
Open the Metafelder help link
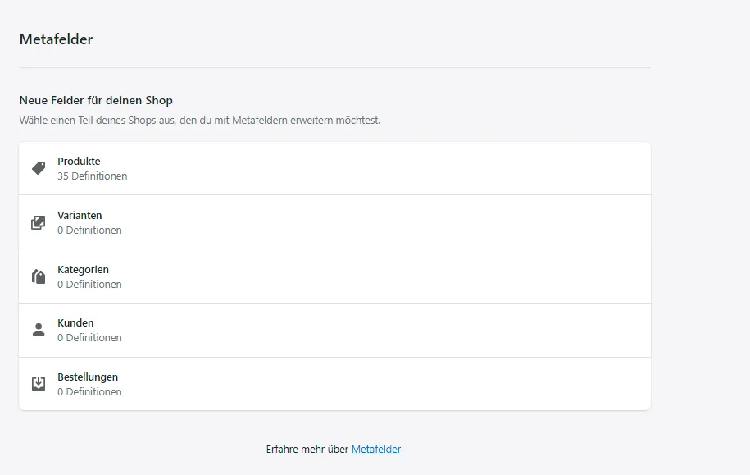(x=376, y=450)
